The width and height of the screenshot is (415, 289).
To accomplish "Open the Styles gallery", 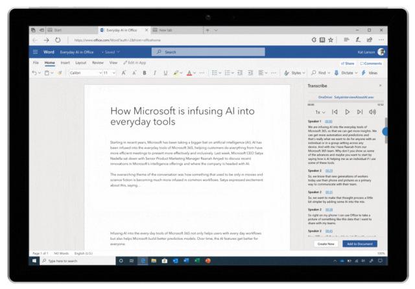I will (x=294, y=73).
